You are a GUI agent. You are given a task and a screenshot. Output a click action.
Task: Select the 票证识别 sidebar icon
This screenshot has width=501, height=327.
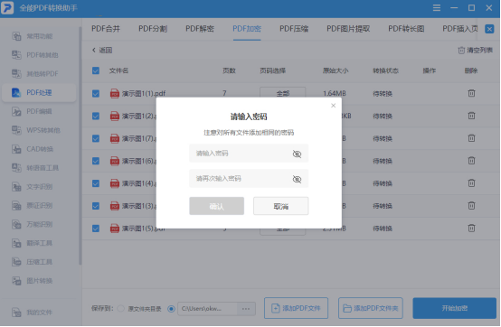[16, 205]
